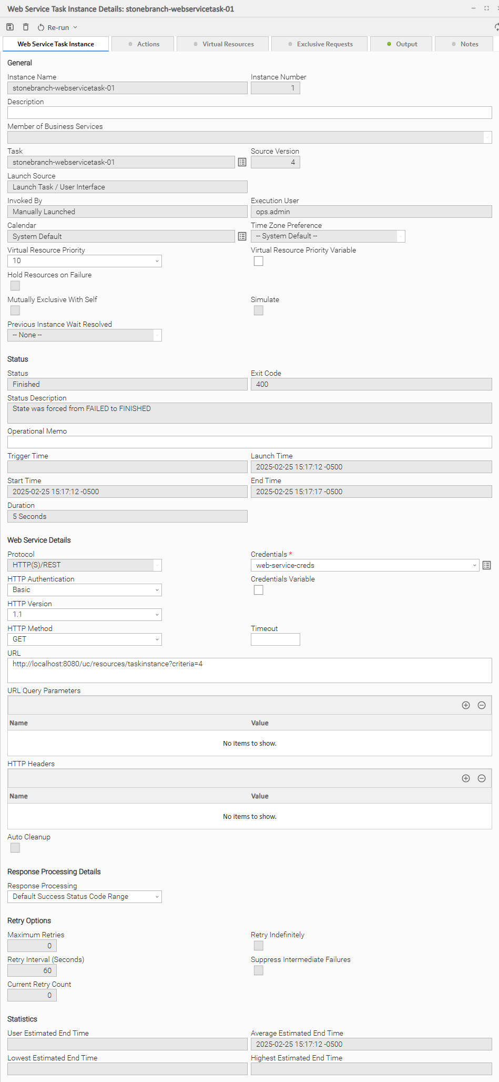Add a row to URL Query Parameters
The height and width of the screenshot is (1082, 499).
tap(465, 705)
